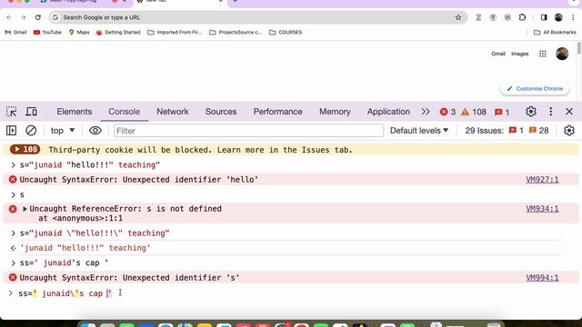Open the All Bookmarks folder
Image resolution: width=582 pixels, height=327 pixels.
555,33
